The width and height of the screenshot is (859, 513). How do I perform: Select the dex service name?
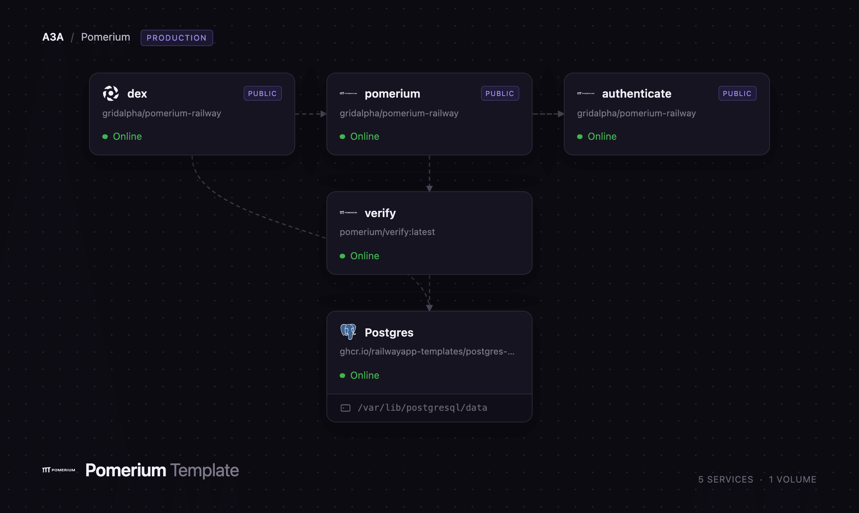point(137,94)
